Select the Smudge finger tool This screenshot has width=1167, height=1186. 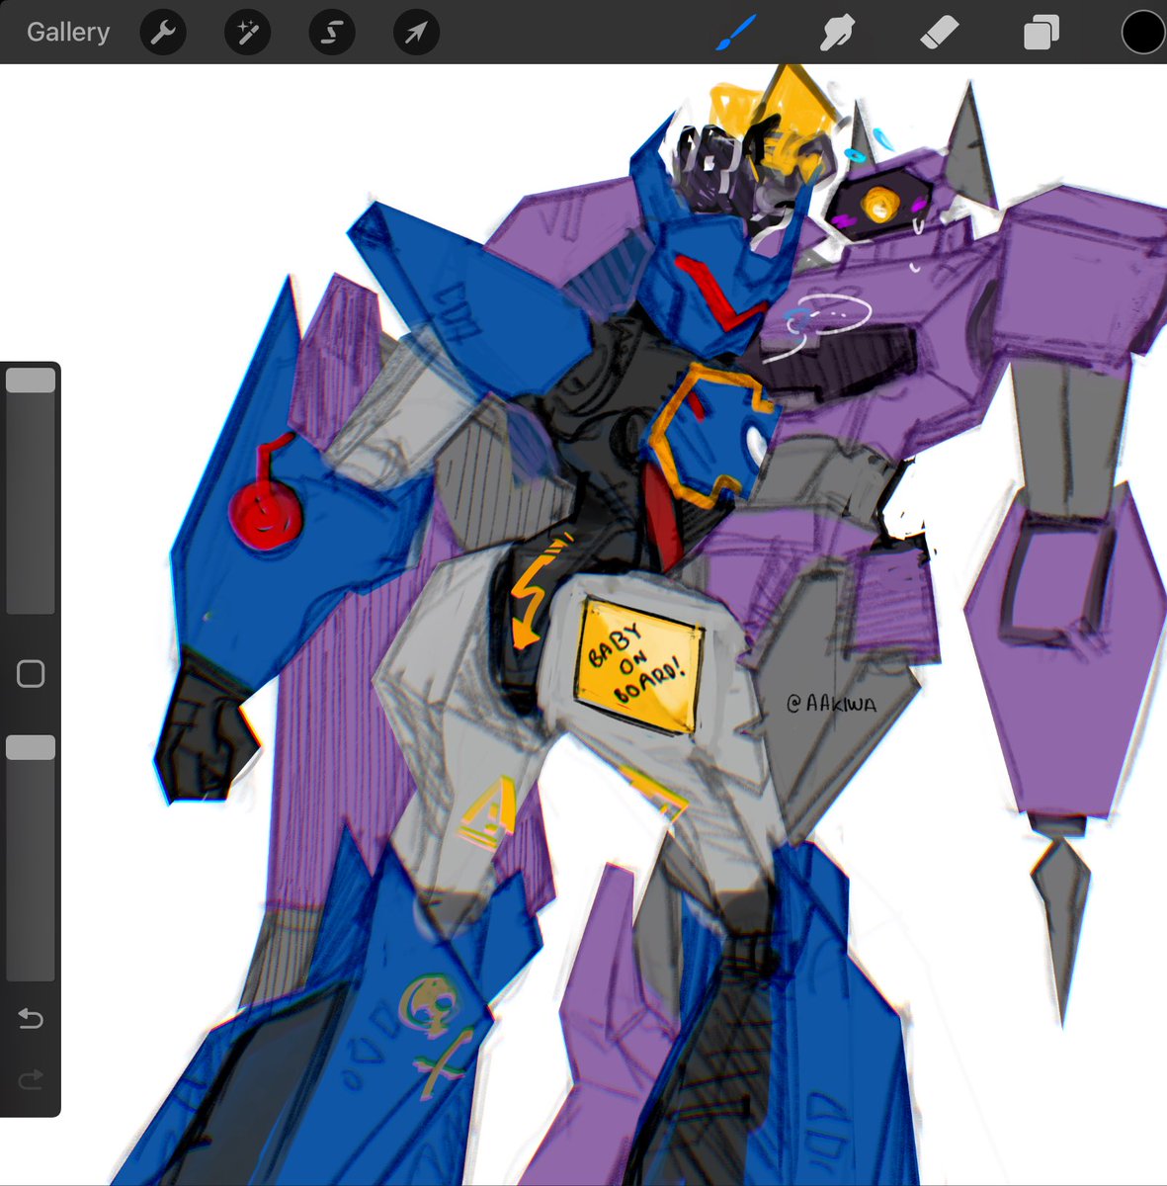(837, 33)
